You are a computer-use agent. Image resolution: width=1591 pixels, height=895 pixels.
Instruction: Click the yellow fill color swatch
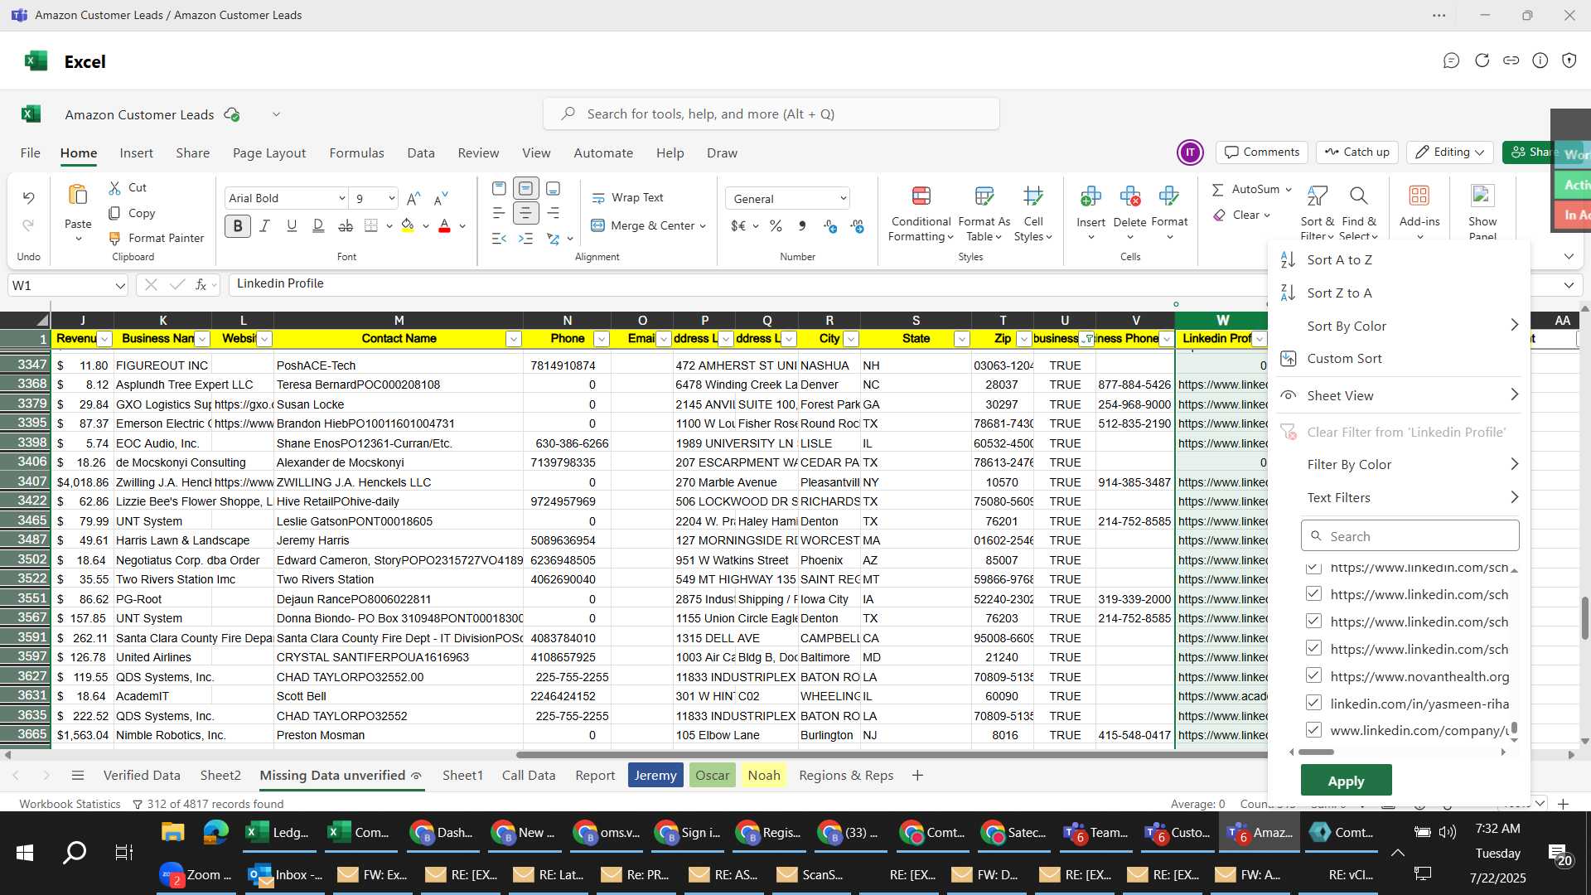[408, 225]
